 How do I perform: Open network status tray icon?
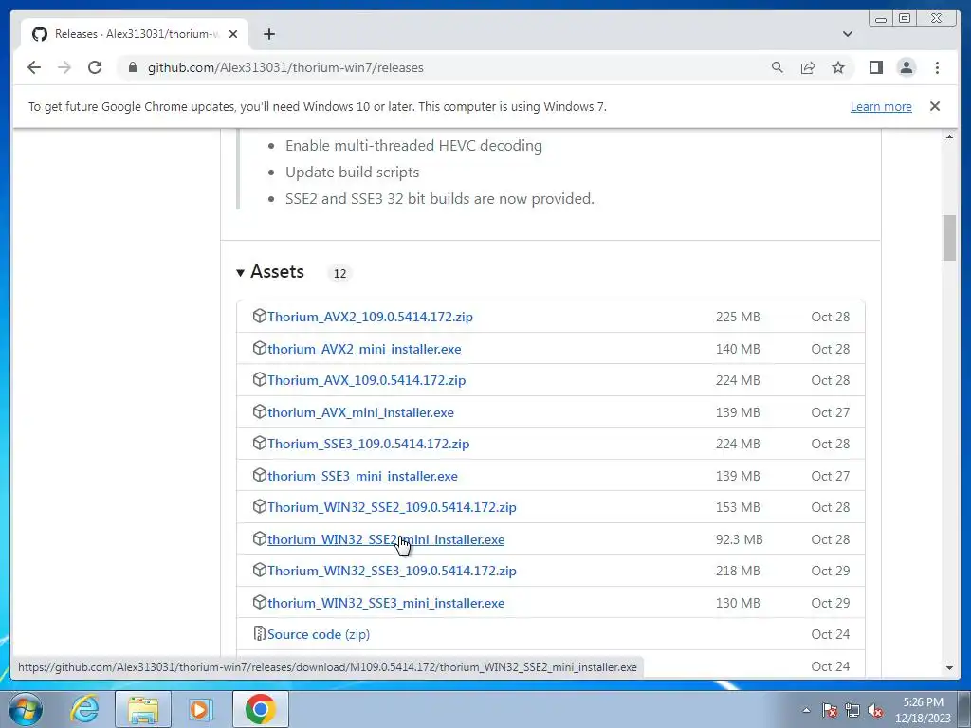[852, 710]
